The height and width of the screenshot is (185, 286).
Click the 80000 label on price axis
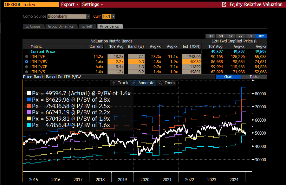point(260,94)
